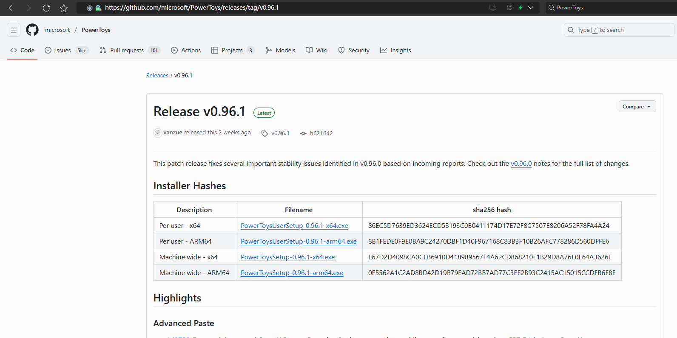
Task: Click the screen cast icon in address bar
Action: 493,8
